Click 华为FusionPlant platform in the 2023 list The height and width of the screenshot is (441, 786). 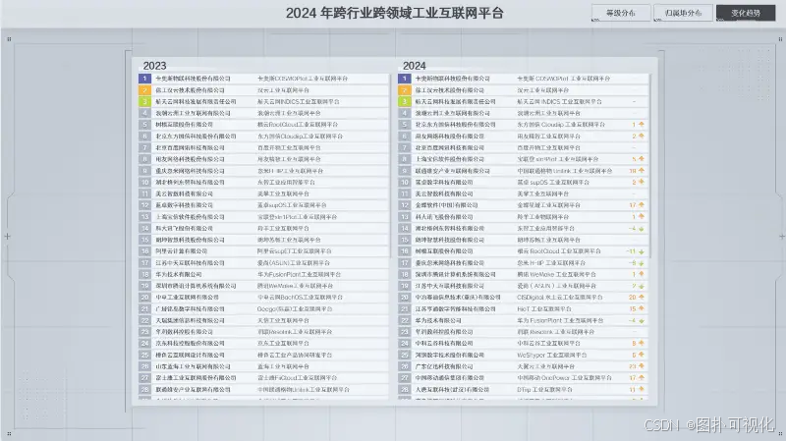tap(299, 274)
